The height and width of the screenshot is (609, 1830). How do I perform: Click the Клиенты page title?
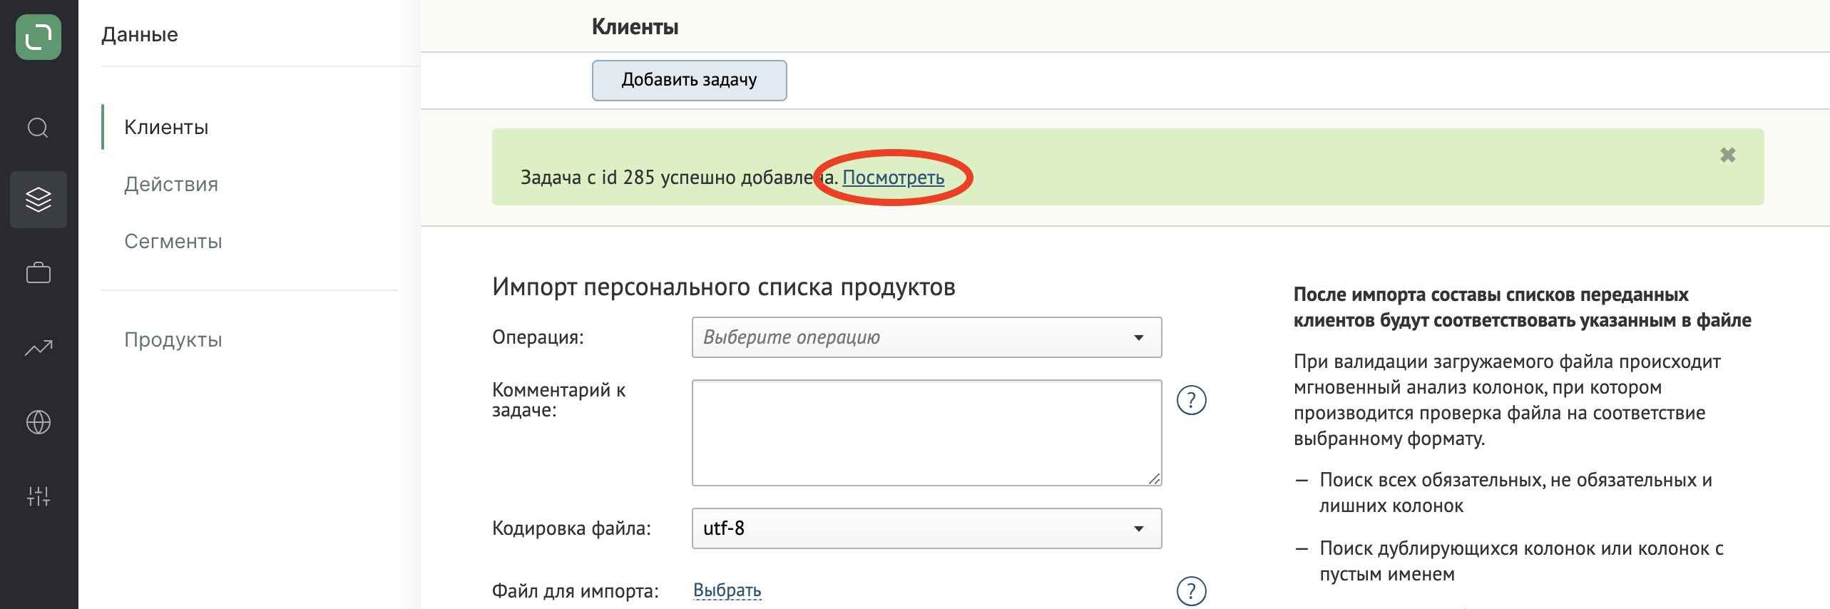click(x=635, y=27)
